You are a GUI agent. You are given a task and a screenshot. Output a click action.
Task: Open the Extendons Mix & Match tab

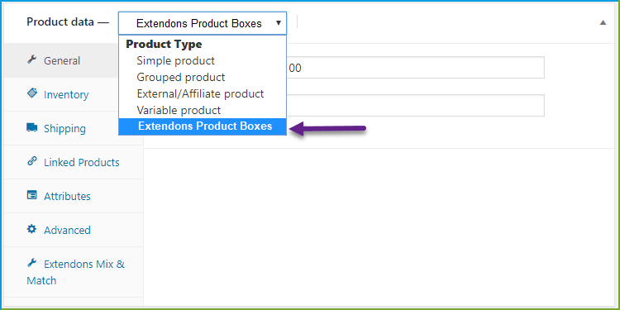click(x=74, y=272)
